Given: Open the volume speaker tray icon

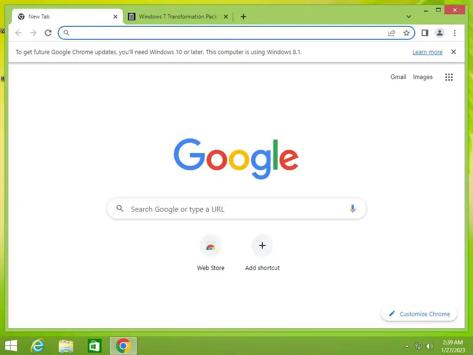Looking at the screenshot, I should 429,346.
